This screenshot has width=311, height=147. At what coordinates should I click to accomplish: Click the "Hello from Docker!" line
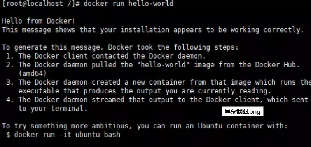(38, 21)
